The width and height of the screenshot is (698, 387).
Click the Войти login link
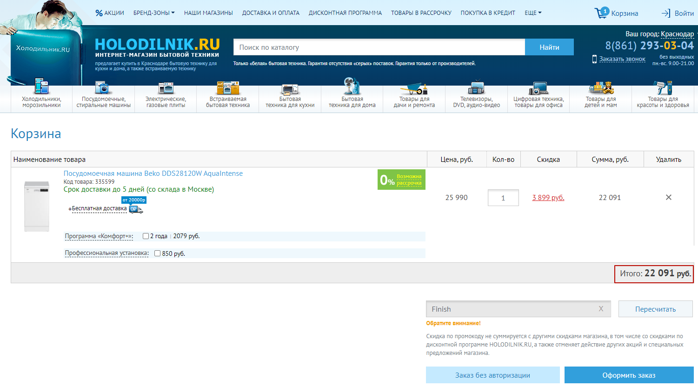click(684, 13)
